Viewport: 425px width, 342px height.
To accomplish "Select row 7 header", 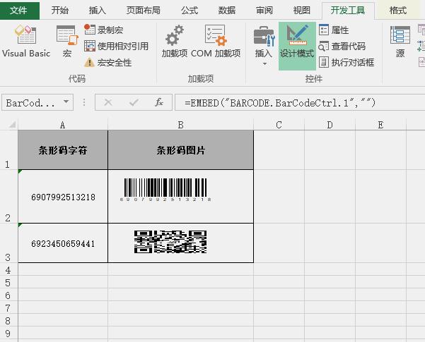I will pyautogui.click(x=8, y=308).
